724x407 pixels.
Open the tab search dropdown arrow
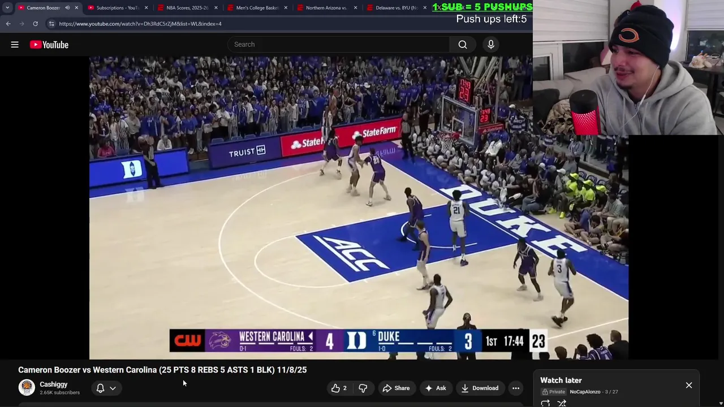point(7,8)
